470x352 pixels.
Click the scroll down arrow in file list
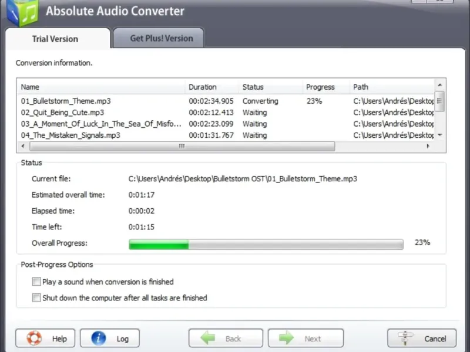(x=439, y=135)
